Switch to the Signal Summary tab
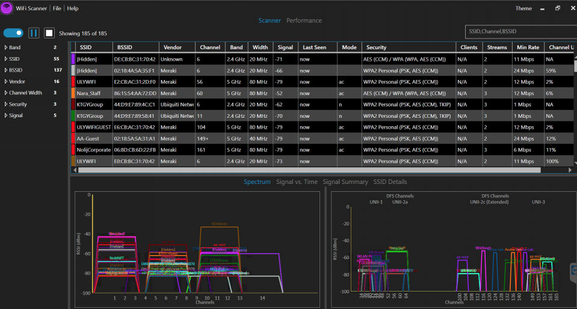This screenshot has height=309, width=577. pos(345,182)
